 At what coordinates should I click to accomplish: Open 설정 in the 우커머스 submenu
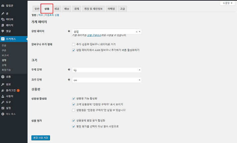click(4, 60)
